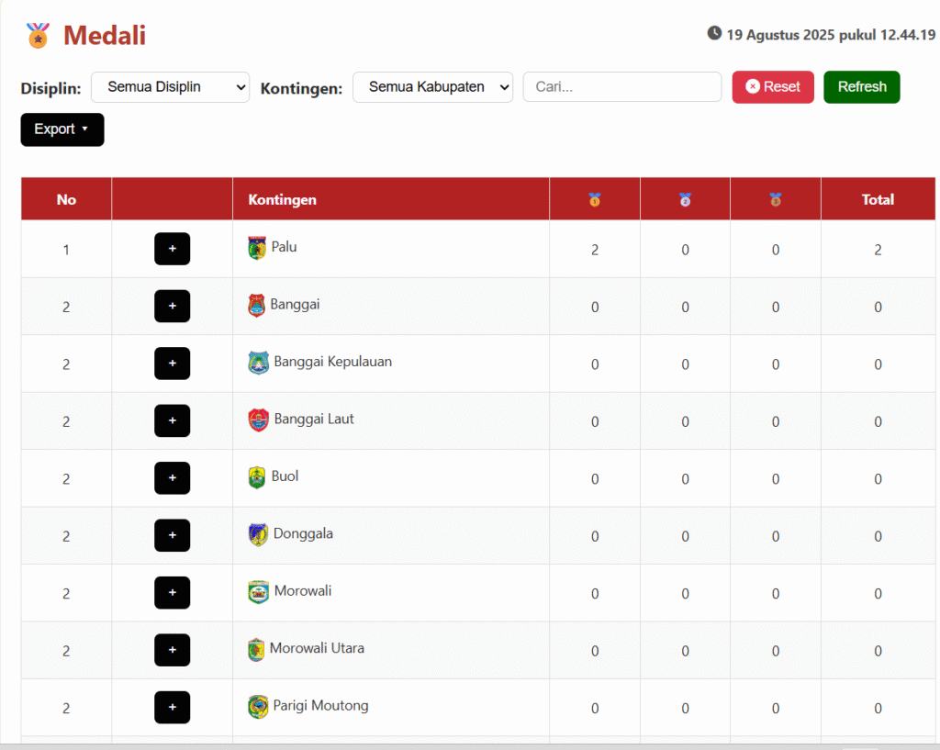Click the silver medal column header icon
This screenshot has height=750, width=940.
pos(685,199)
